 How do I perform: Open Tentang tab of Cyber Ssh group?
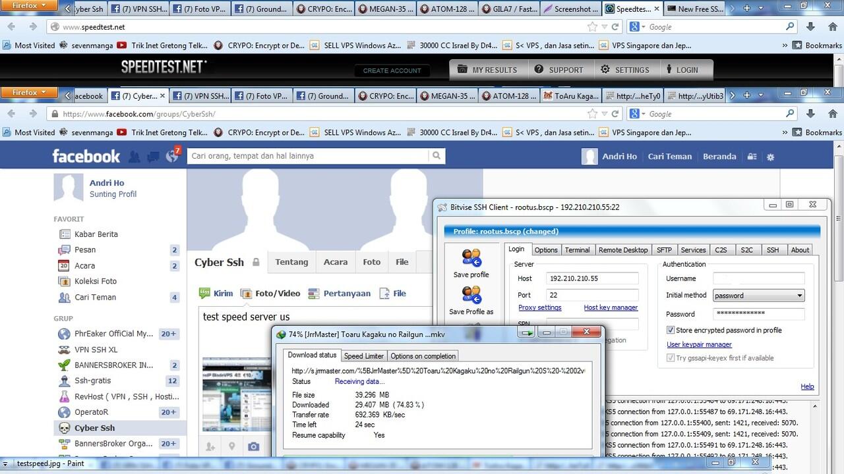coord(291,262)
